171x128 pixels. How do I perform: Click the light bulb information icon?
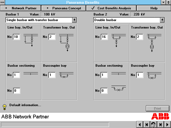tap(5, 107)
